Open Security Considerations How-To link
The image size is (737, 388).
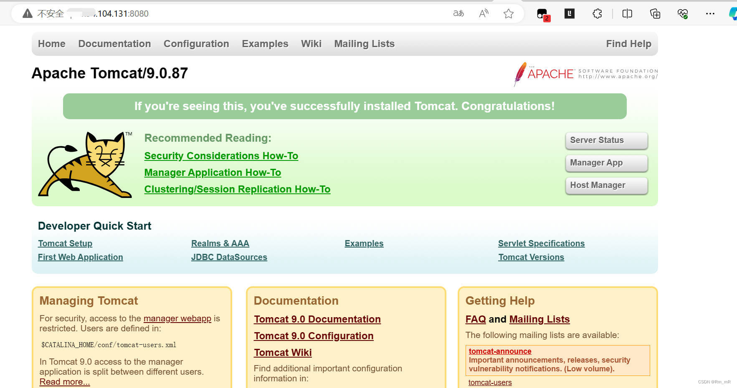(x=221, y=156)
